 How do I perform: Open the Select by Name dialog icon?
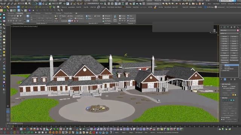[x=29, y=4]
